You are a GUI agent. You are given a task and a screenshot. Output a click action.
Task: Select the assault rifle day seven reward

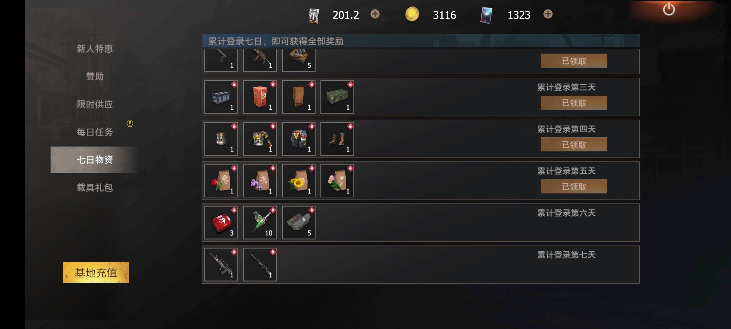[x=221, y=265]
